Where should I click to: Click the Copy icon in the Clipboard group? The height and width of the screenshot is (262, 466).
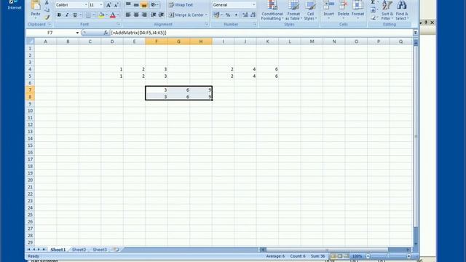tap(47, 10)
